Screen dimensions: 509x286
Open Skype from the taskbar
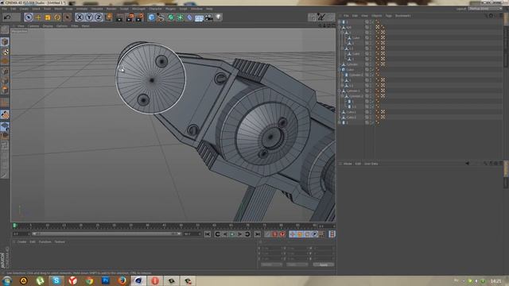(x=56, y=280)
